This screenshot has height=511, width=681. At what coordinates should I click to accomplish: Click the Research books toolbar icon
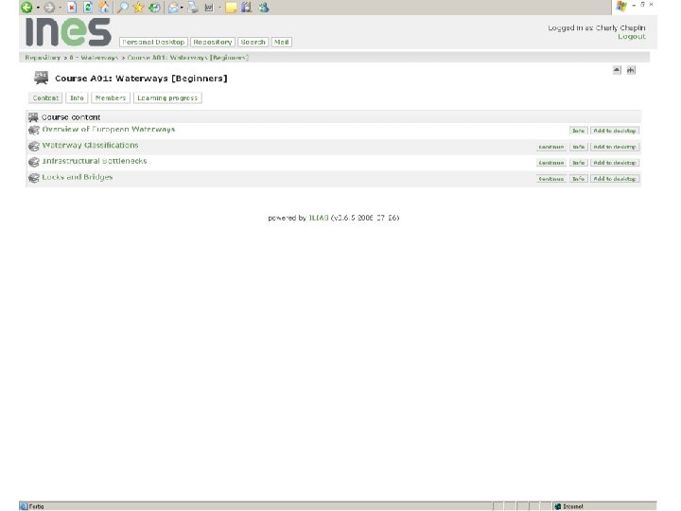[x=247, y=8]
